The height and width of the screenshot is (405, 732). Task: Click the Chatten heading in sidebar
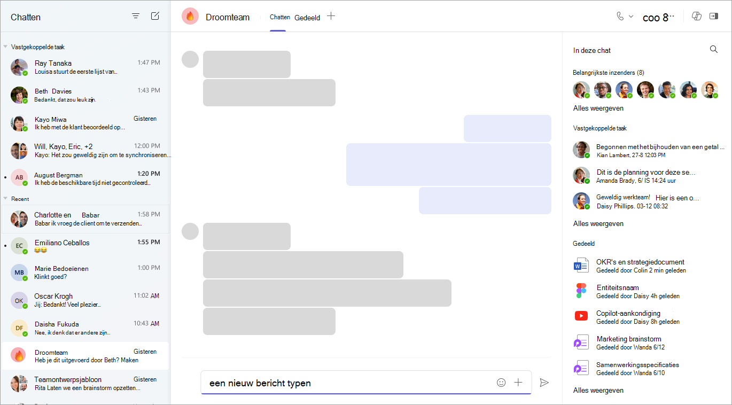26,17
